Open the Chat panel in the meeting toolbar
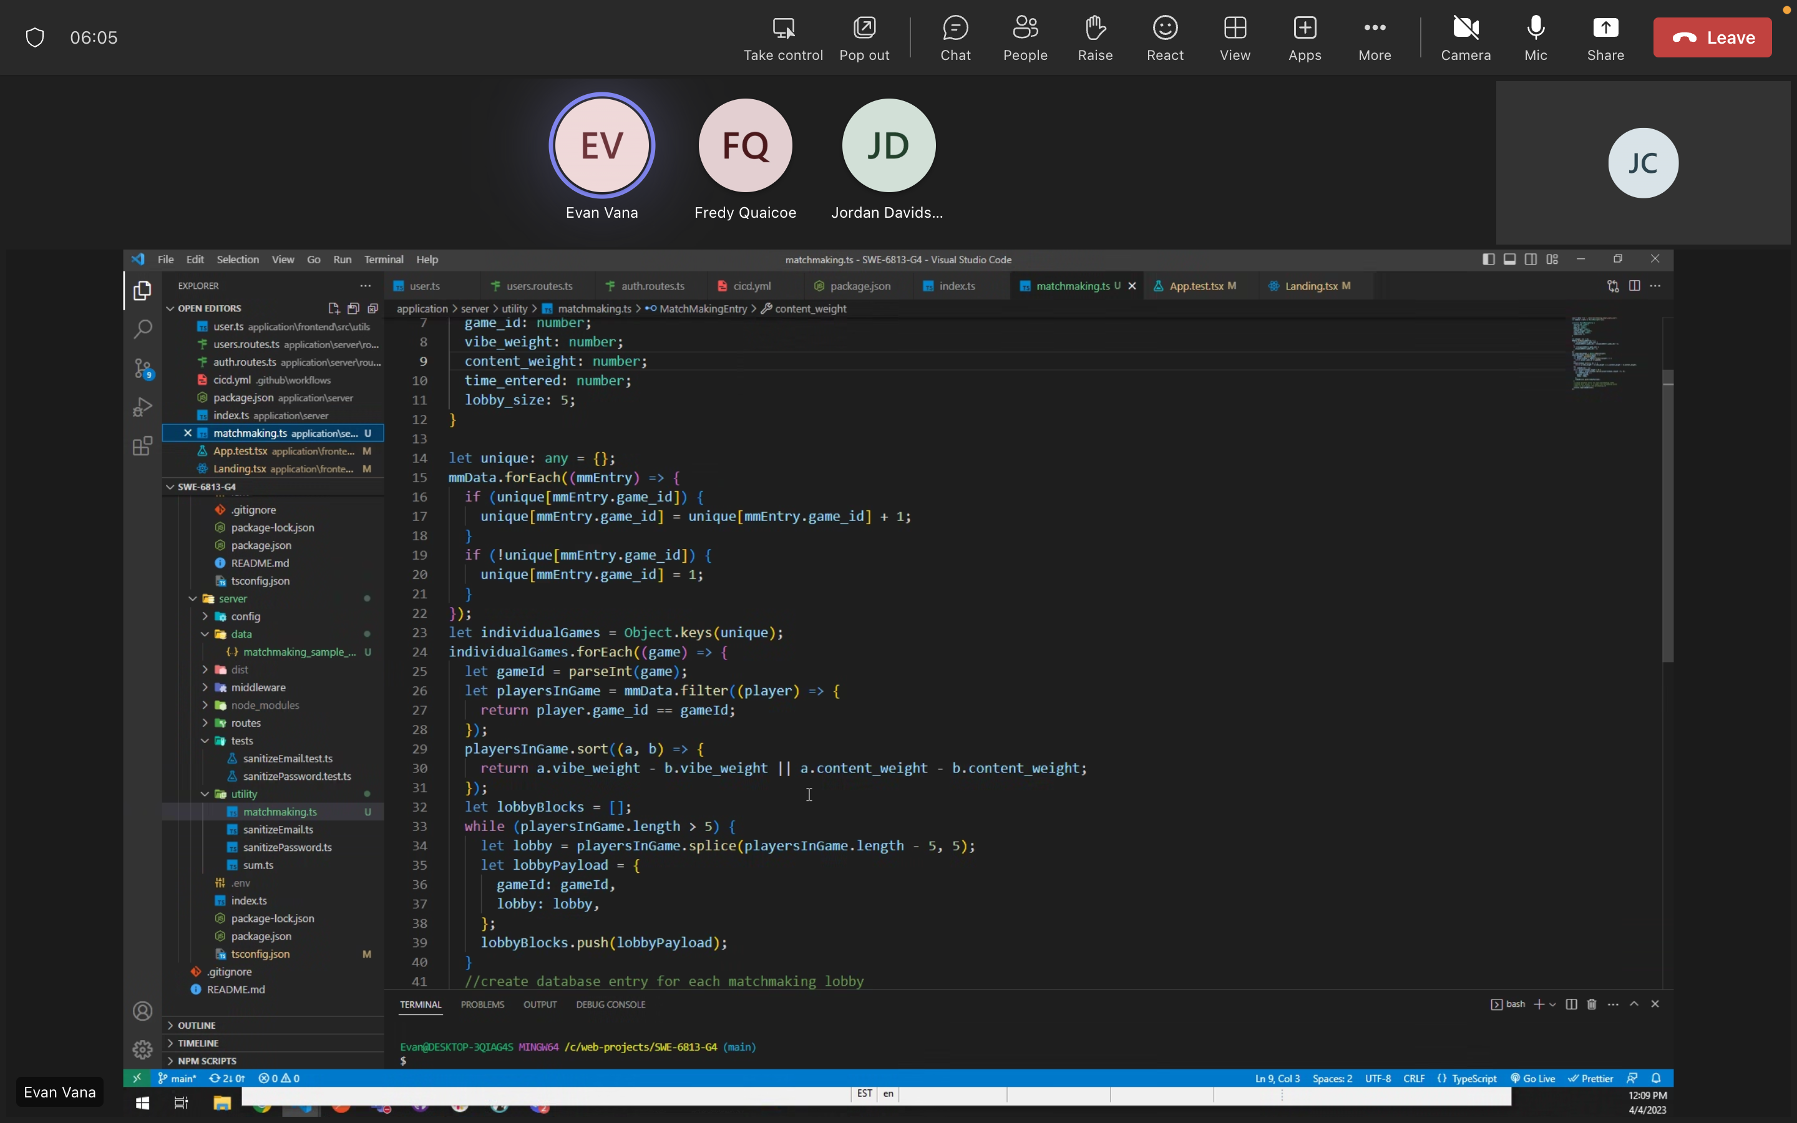 click(955, 39)
